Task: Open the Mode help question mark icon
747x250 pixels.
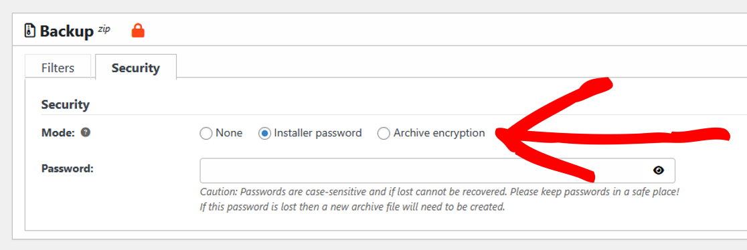Action: pyautogui.click(x=85, y=132)
